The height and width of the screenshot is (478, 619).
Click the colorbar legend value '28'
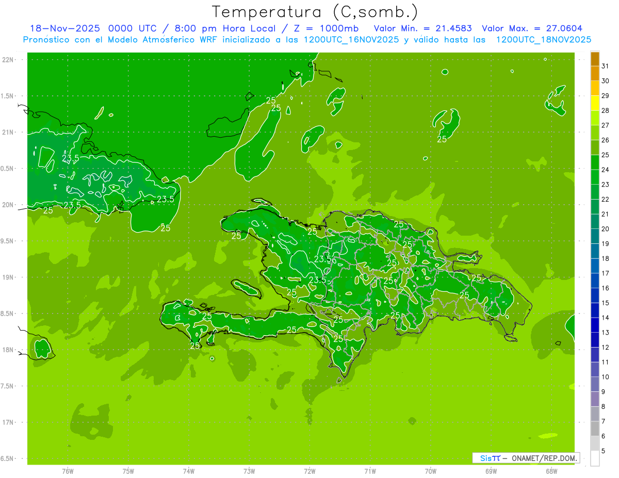pos(605,110)
